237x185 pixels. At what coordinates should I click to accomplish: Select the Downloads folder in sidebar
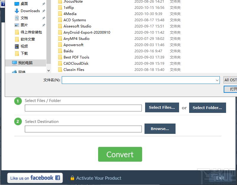click(x=30, y=11)
